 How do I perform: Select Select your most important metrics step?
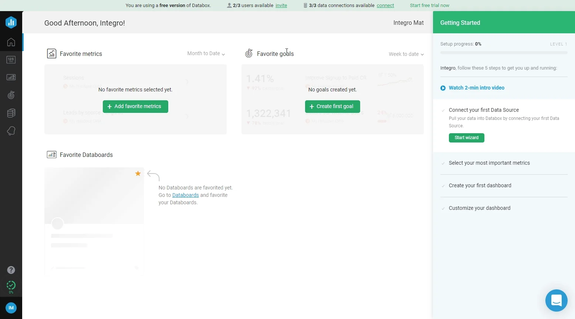point(489,163)
